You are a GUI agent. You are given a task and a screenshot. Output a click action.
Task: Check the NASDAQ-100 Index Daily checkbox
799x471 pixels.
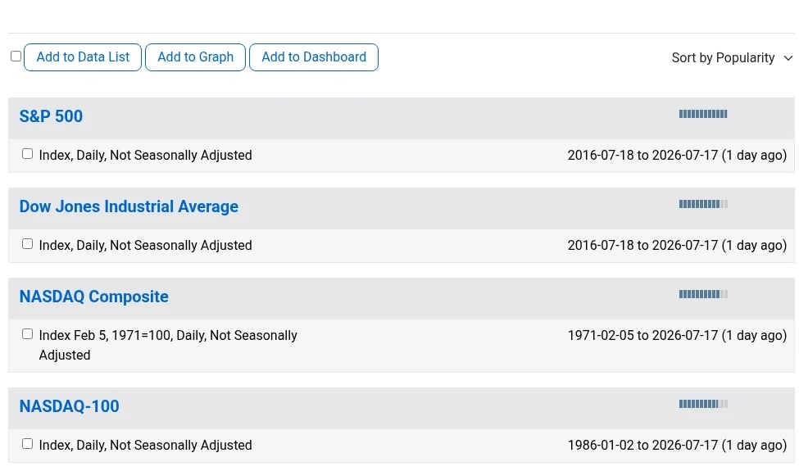click(x=28, y=443)
